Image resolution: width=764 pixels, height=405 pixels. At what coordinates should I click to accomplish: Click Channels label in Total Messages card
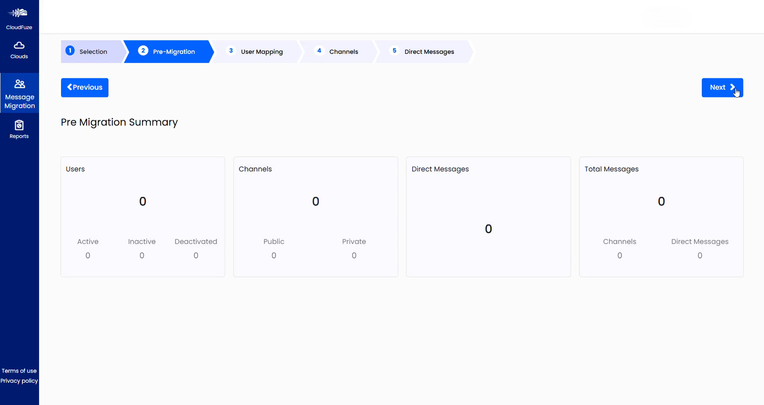pyautogui.click(x=619, y=241)
